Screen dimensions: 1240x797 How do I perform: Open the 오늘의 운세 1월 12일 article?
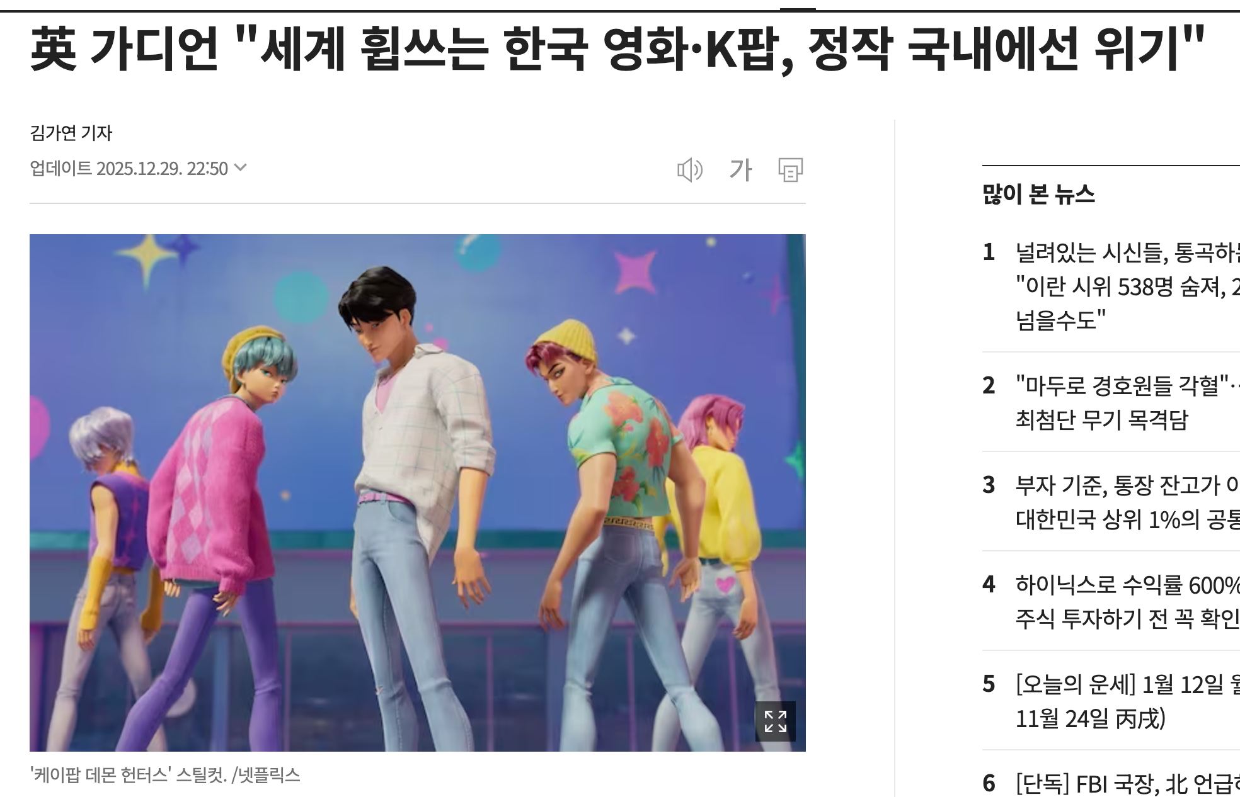pos(1128,701)
